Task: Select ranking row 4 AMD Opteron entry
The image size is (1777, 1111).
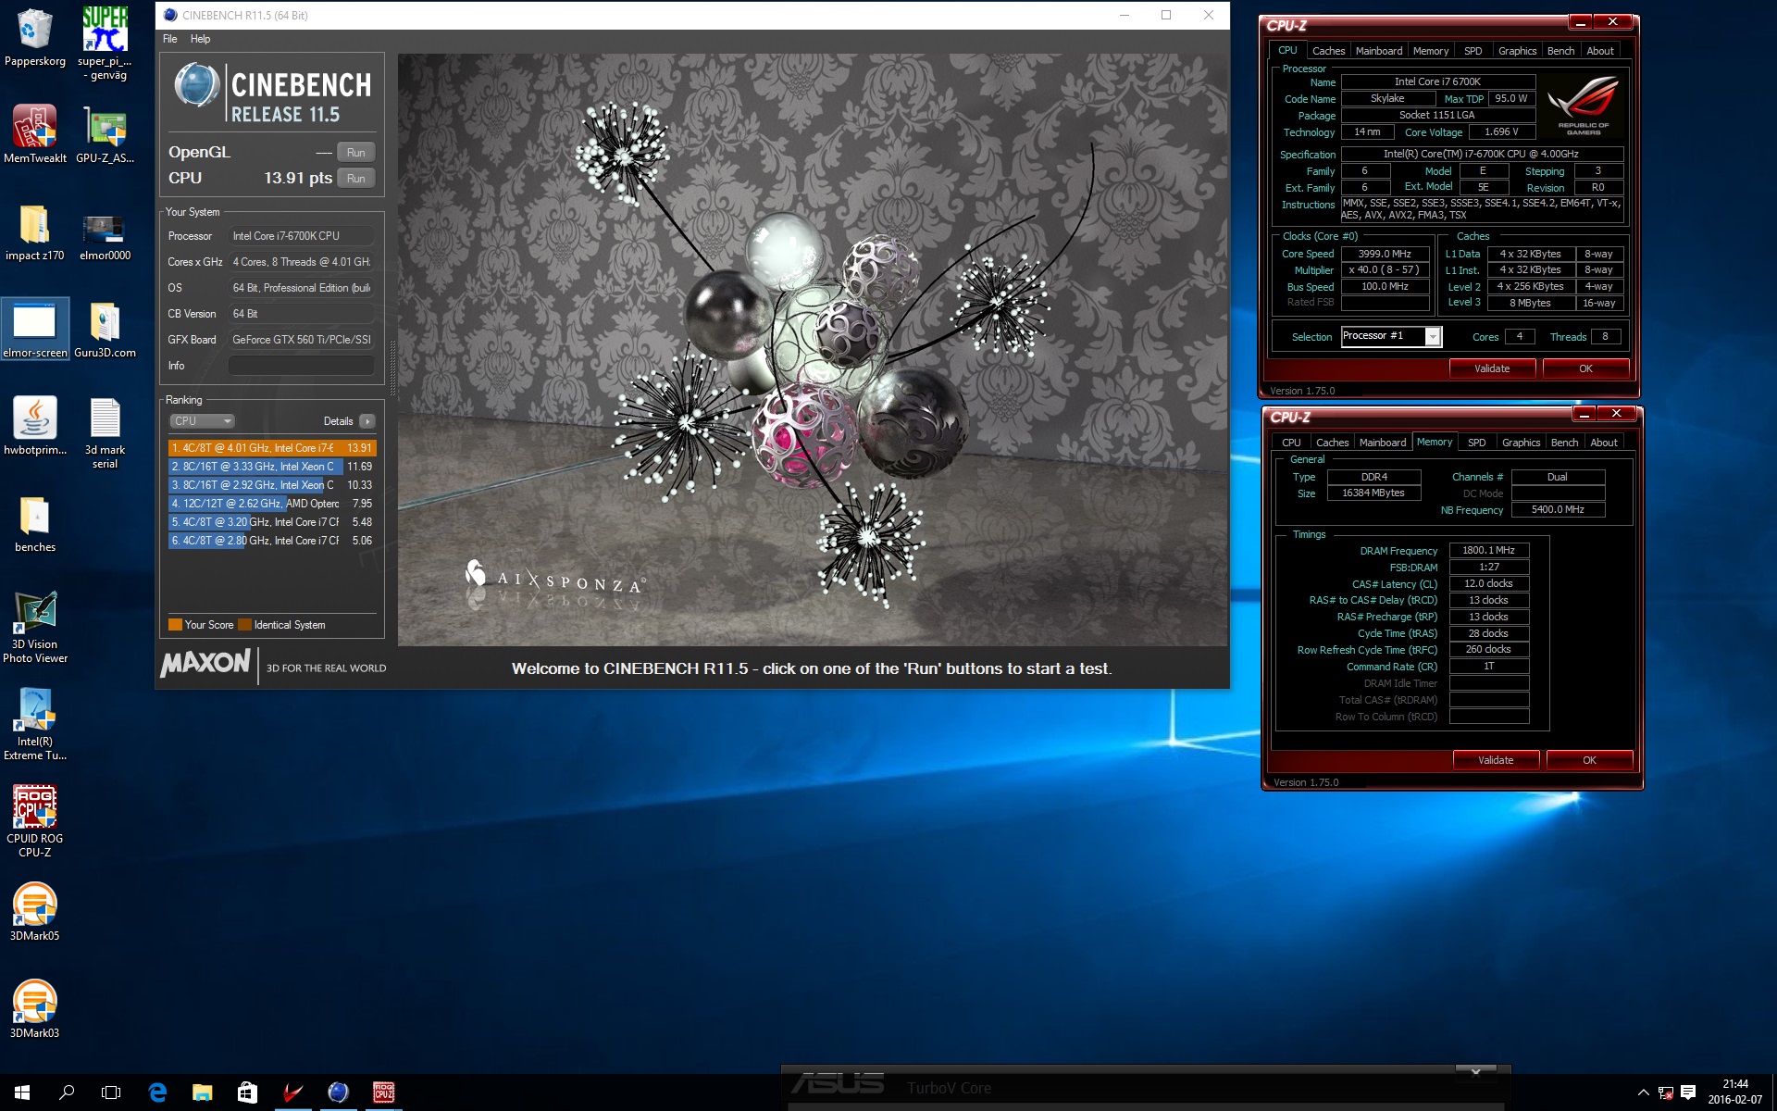Action: coord(272,504)
